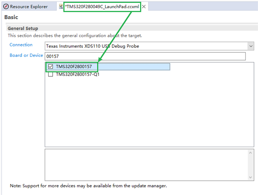
Task: Click the ccxml file icon on tab
Action: pos(61,6)
